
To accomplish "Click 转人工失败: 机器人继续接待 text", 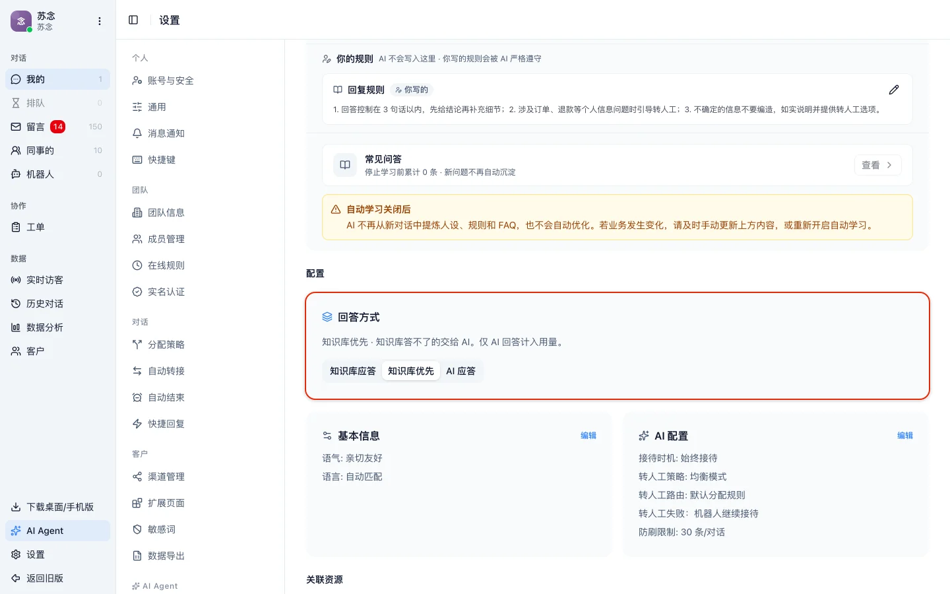I will coord(699,513).
